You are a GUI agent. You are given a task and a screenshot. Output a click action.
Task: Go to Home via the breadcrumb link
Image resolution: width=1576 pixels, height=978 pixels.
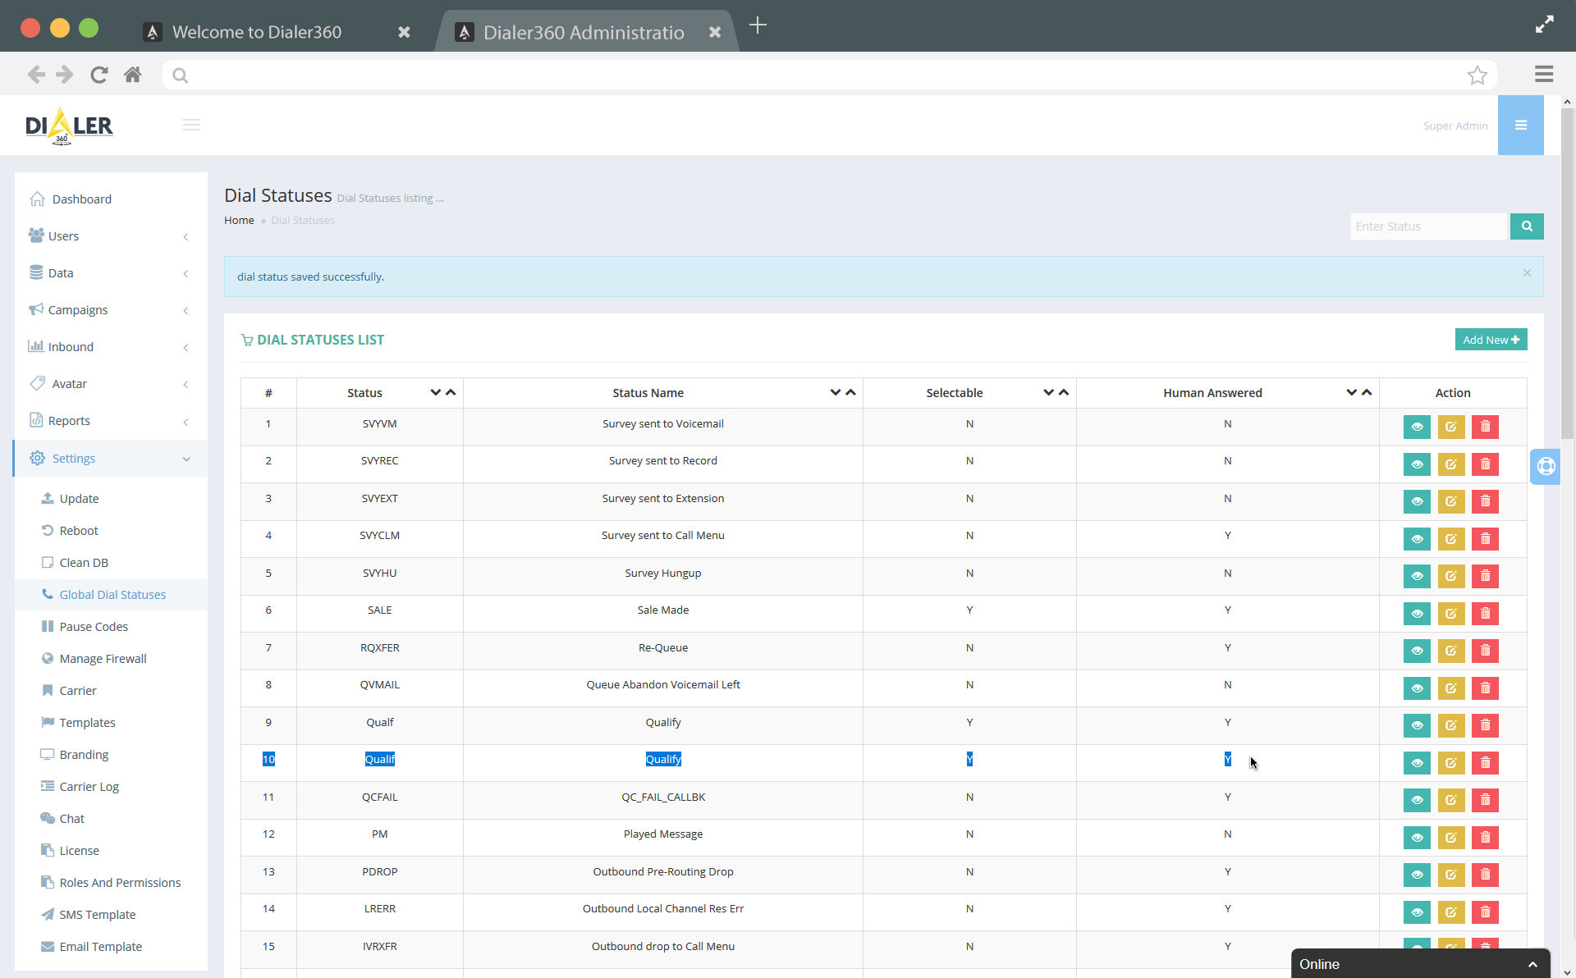[239, 220]
